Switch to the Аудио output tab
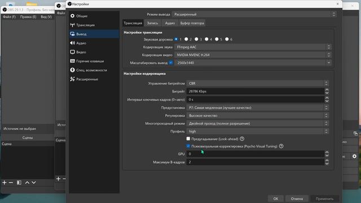The height and width of the screenshot is (203, 361). click(170, 23)
